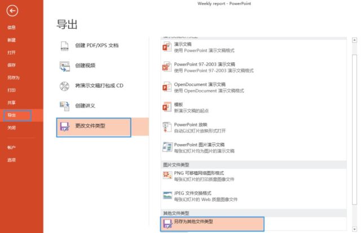Click the back arrow to leave backstage view
Screen dimensions: 361x233
[12, 11]
